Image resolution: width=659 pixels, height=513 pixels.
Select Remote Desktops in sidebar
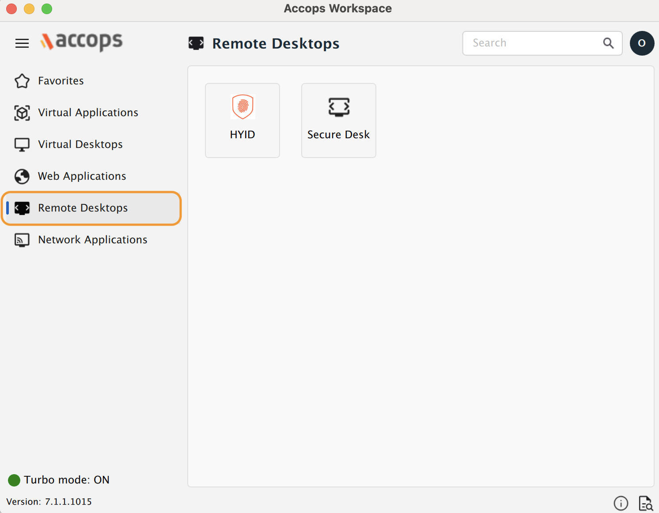coord(83,208)
